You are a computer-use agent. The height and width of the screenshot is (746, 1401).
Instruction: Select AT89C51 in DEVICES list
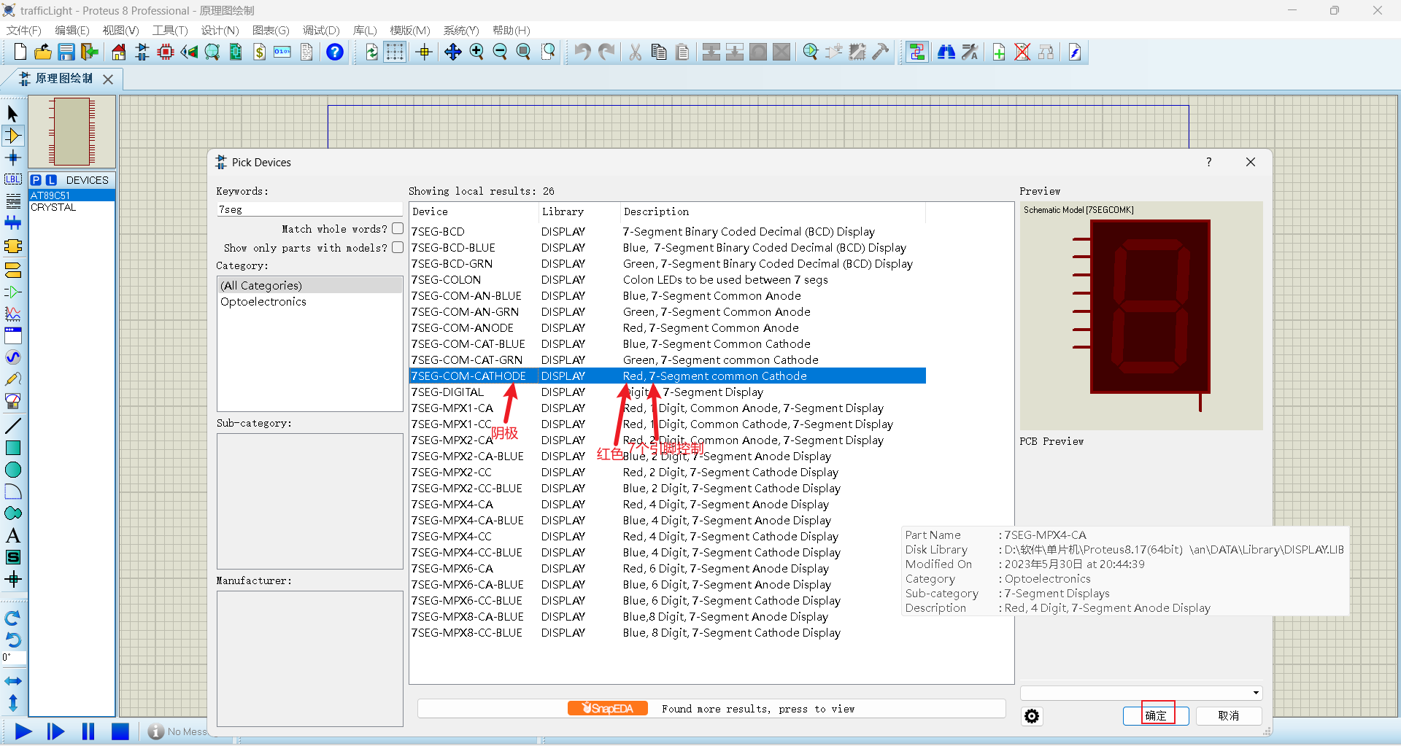point(72,195)
